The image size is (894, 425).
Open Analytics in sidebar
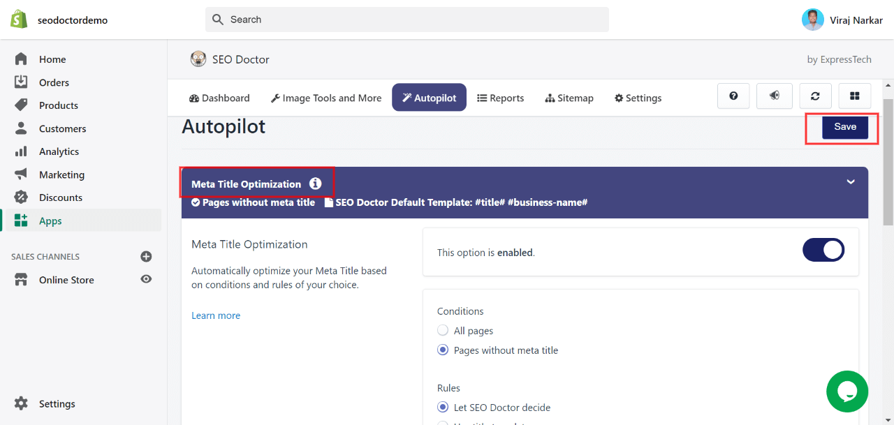(59, 151)
